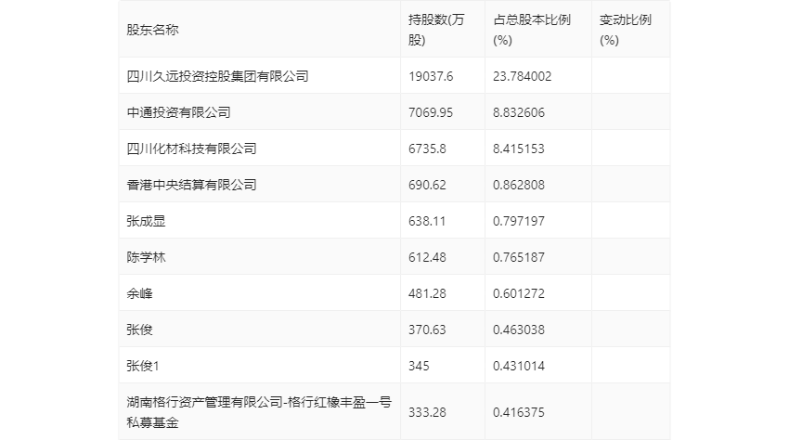Select the percentage 8.832606
This screenshot has height=440, width=789.
(519, 112)
